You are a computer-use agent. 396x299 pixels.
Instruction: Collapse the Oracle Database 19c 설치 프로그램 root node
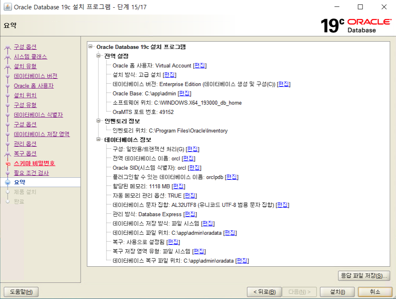(90, 46)
